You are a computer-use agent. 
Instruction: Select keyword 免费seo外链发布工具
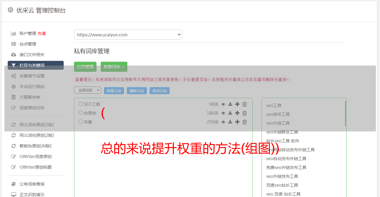286,167
